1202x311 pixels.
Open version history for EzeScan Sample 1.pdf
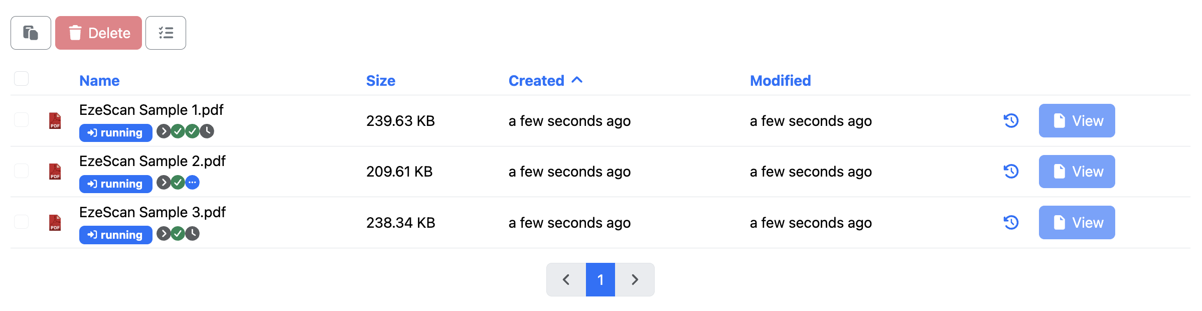1011,120
